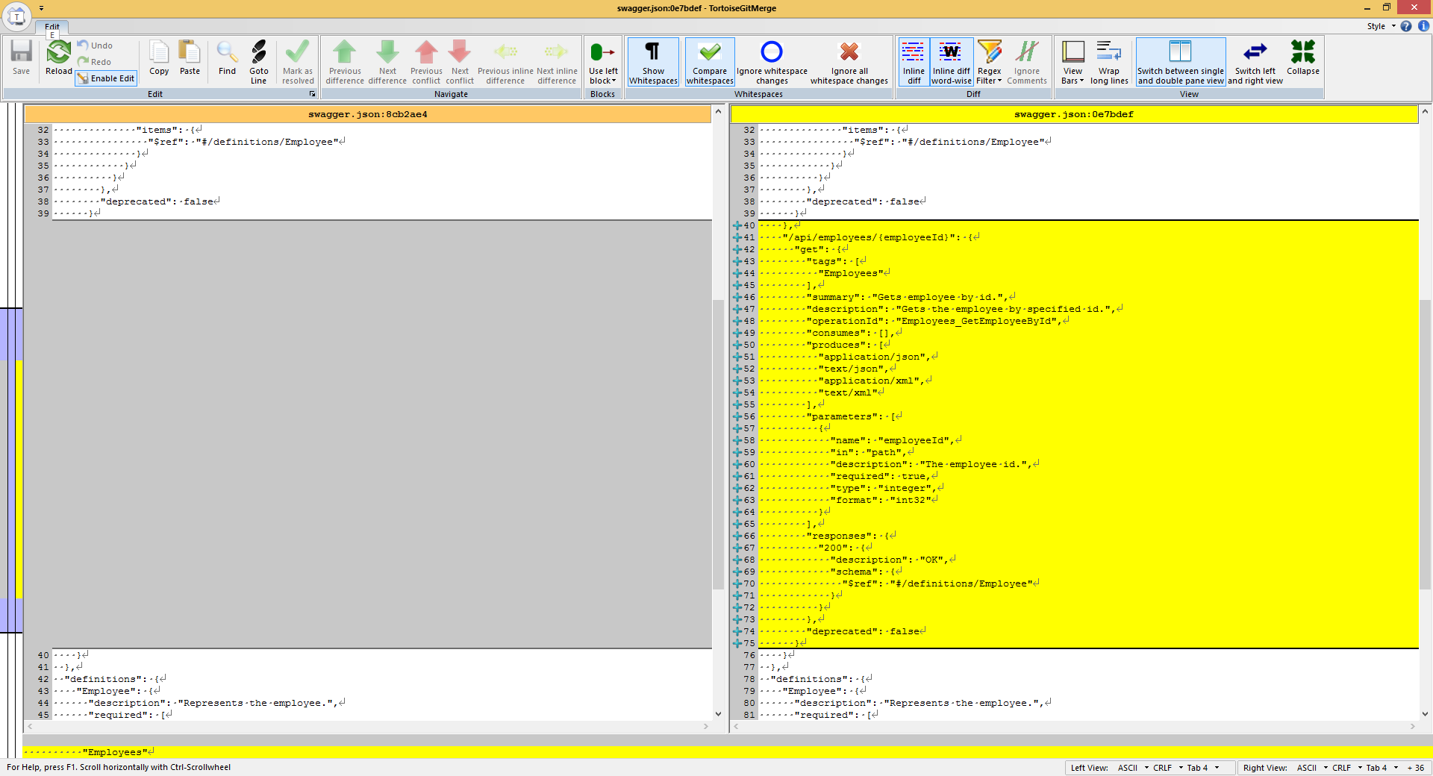Image resolution: width=1433 pixels, height=776 pixels.
Task: Open the Edit ribbon tab
Action: pos(52,27)
